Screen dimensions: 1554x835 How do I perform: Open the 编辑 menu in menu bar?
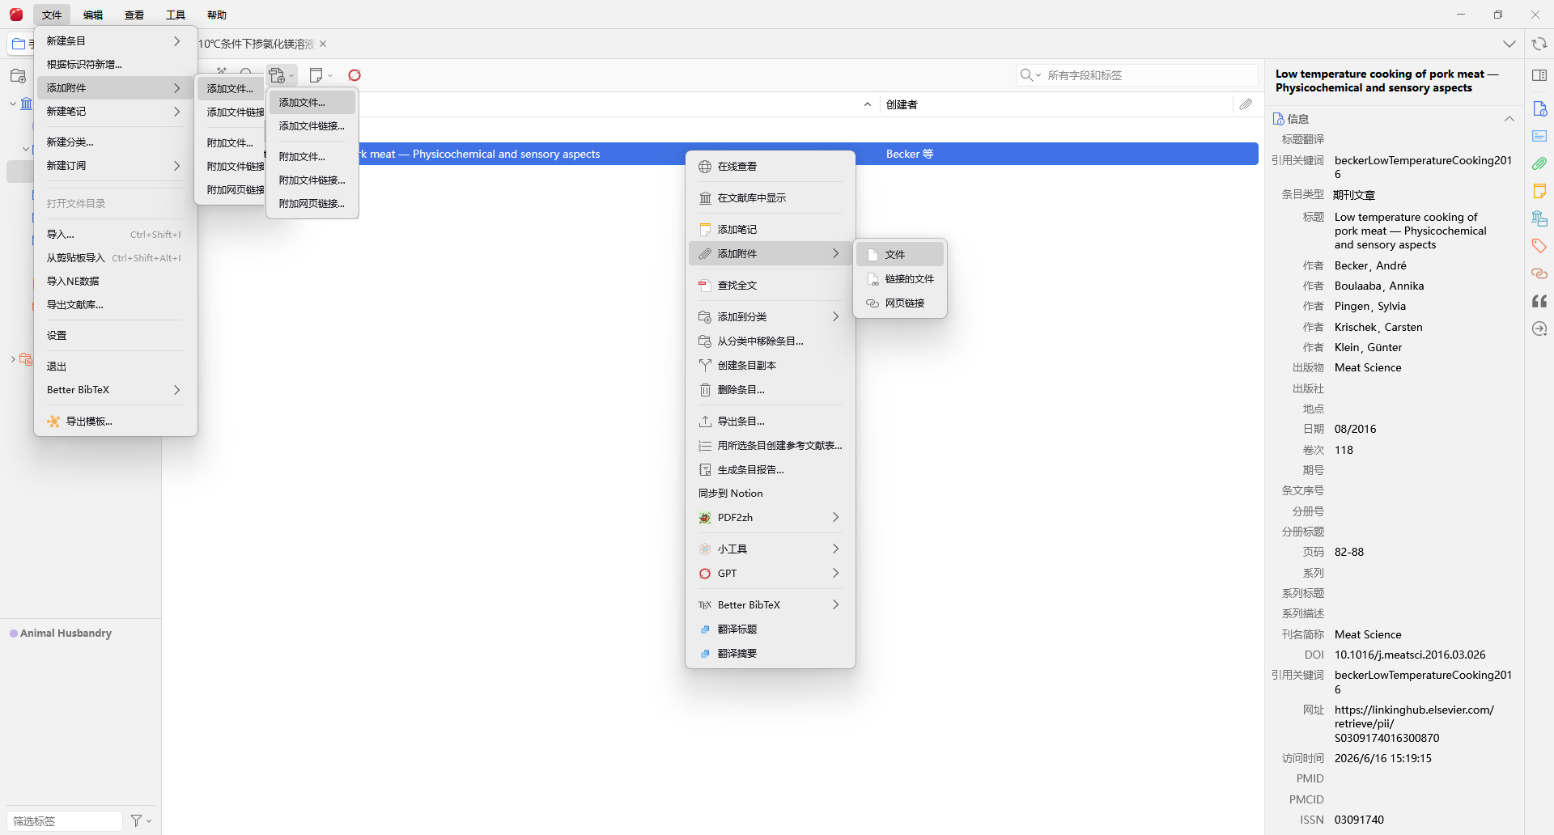click(92, 15)
